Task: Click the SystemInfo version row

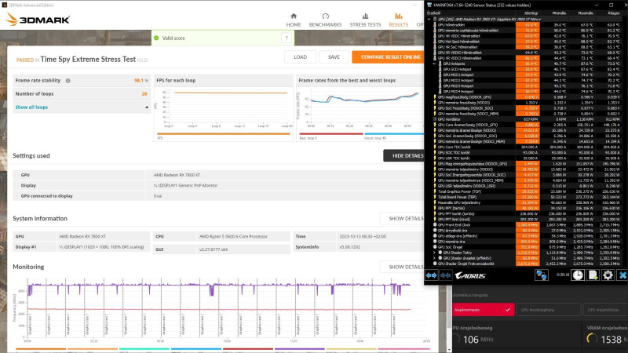Action: [359, 247]
